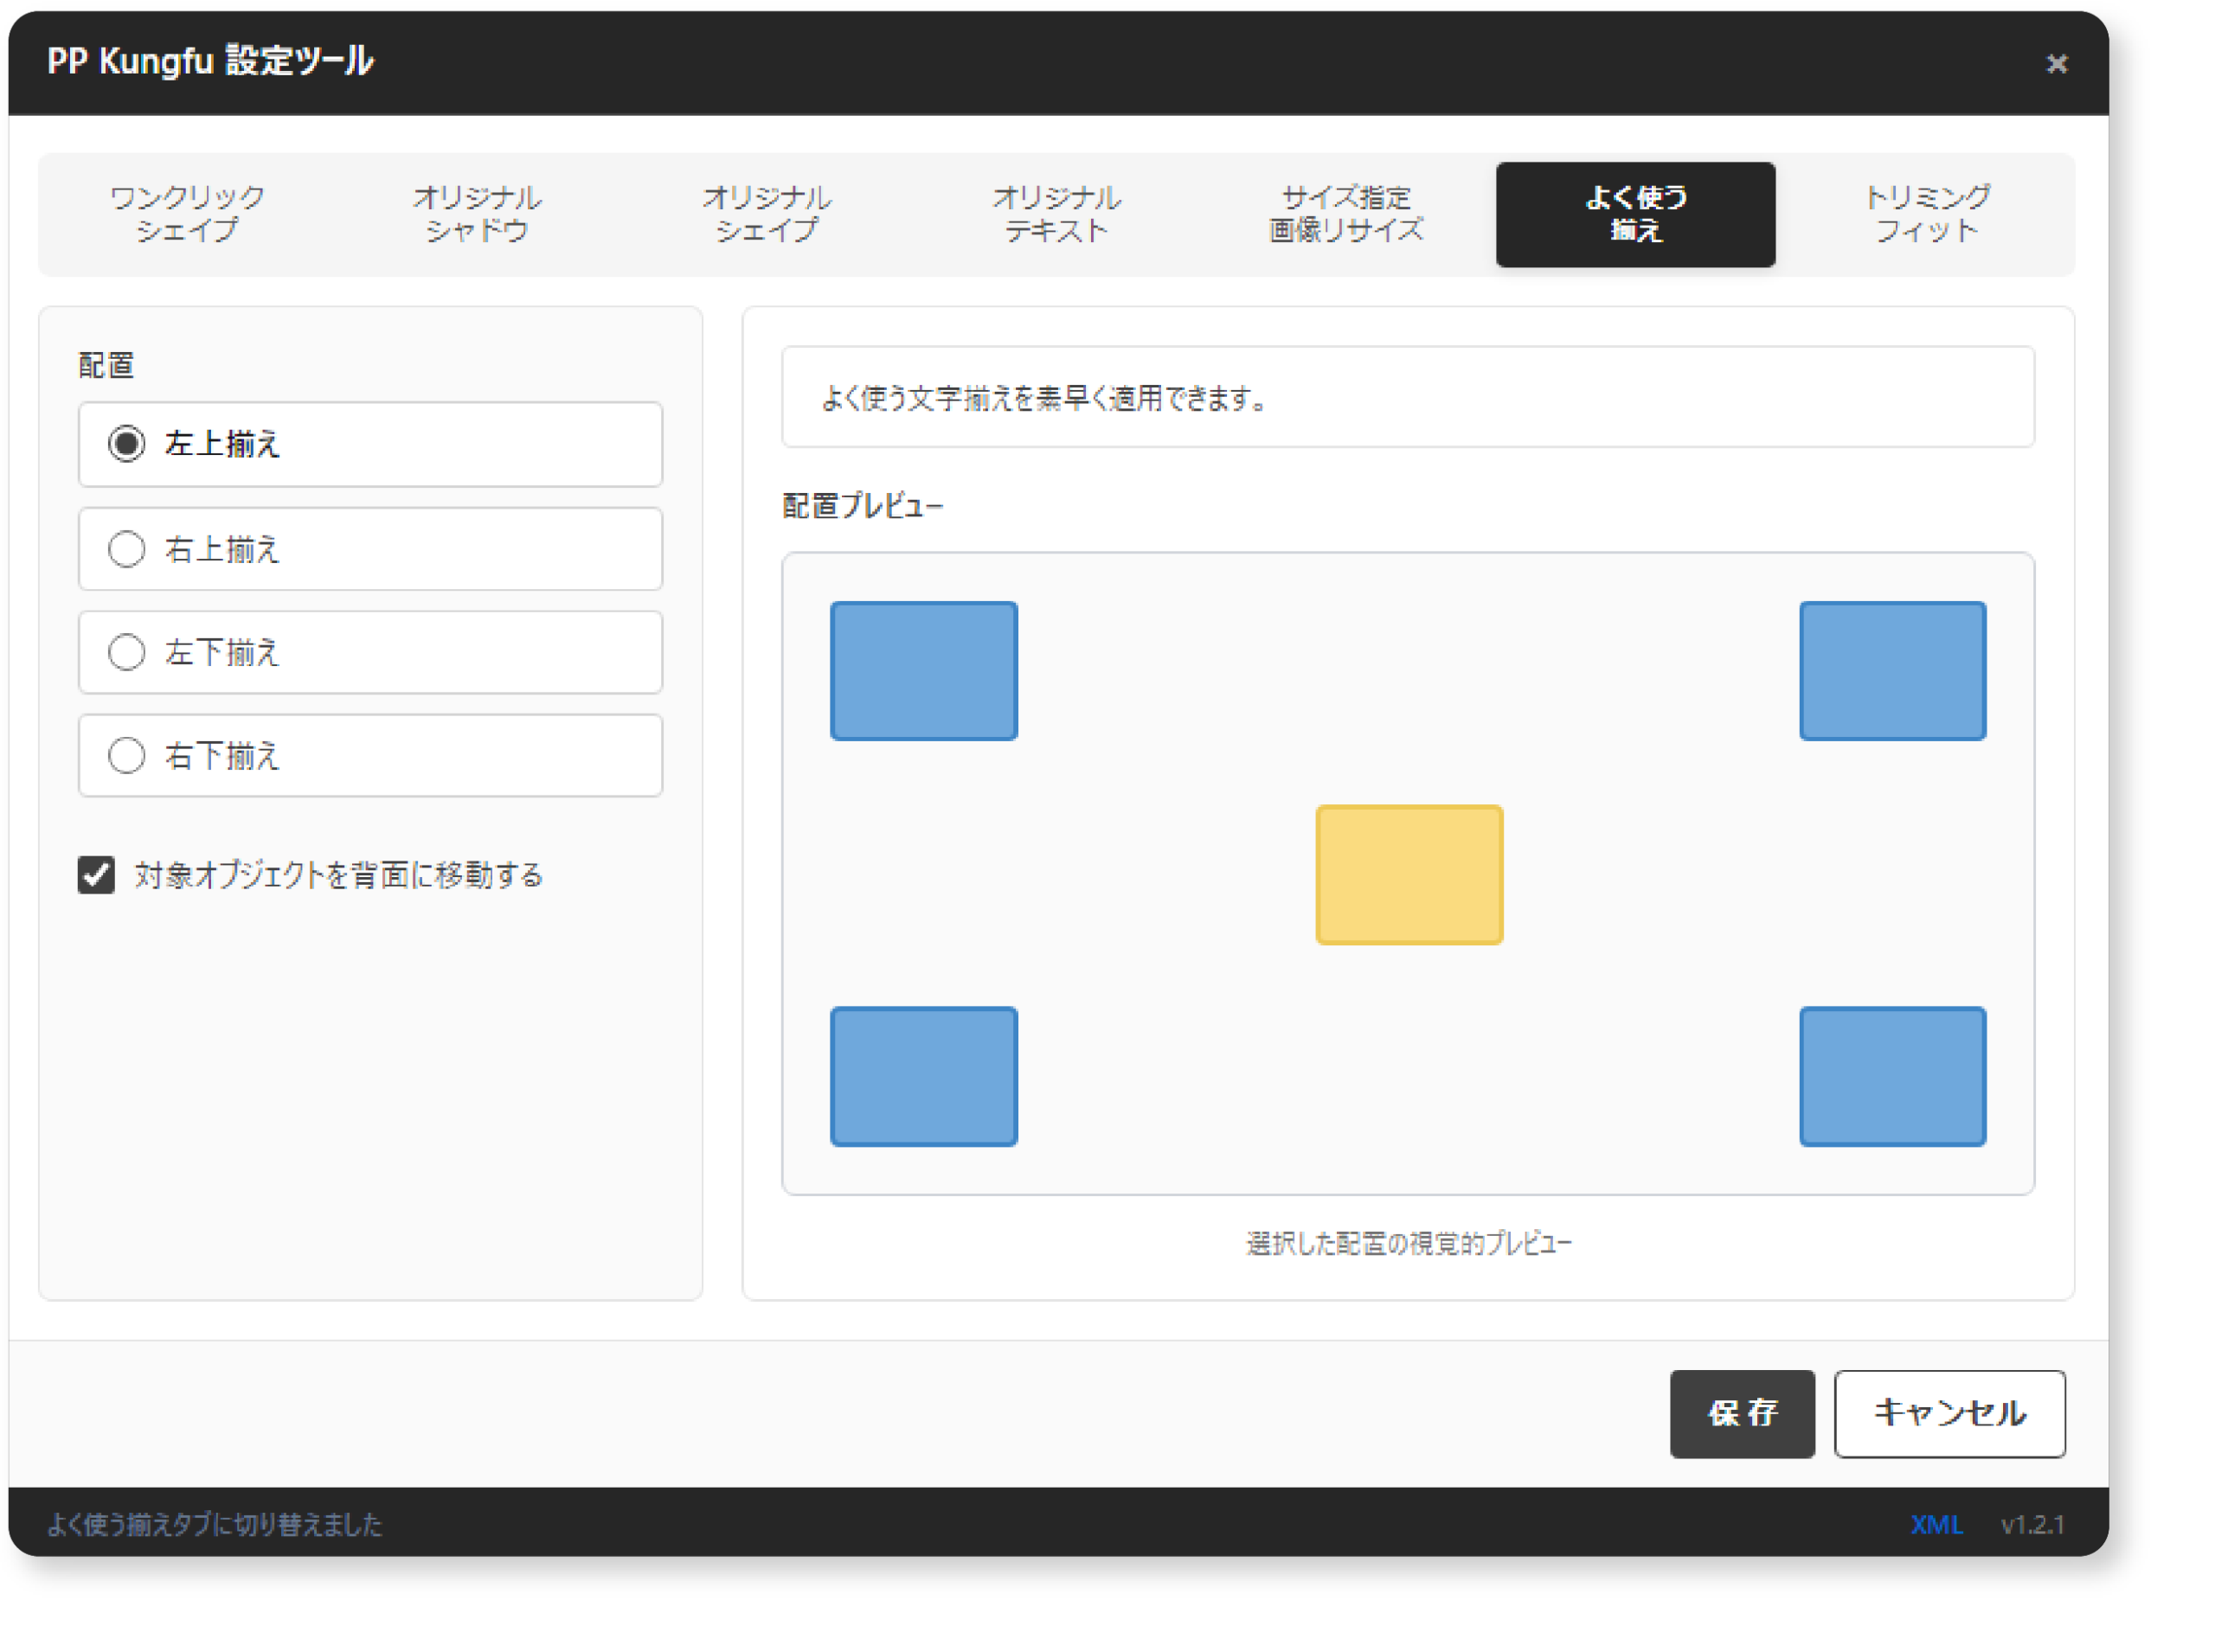Screen dimensions: 2215x1652
Task: Click the bottom-left blue preview square
Action: (923, 1076)
